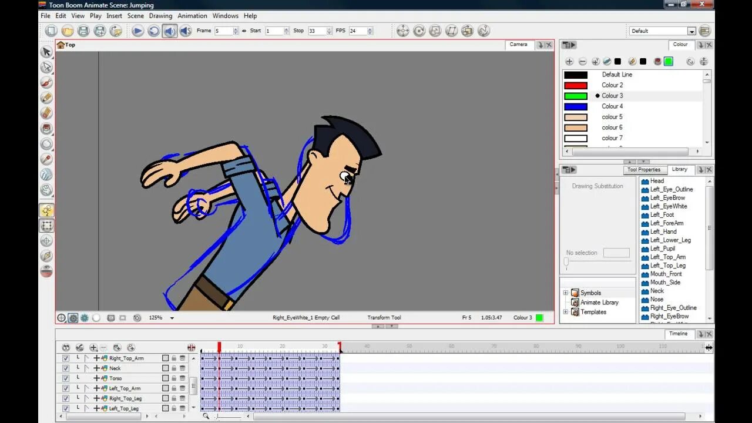Expand the Symbols tree in Library panel

[x=566, y=293]
